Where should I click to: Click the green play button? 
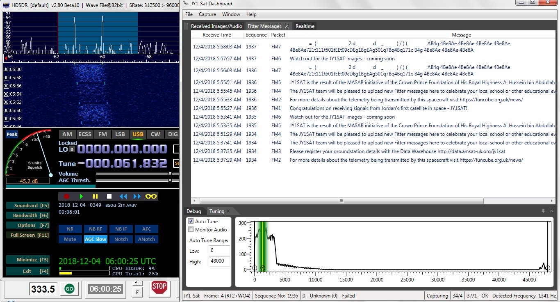click(81, 197)
